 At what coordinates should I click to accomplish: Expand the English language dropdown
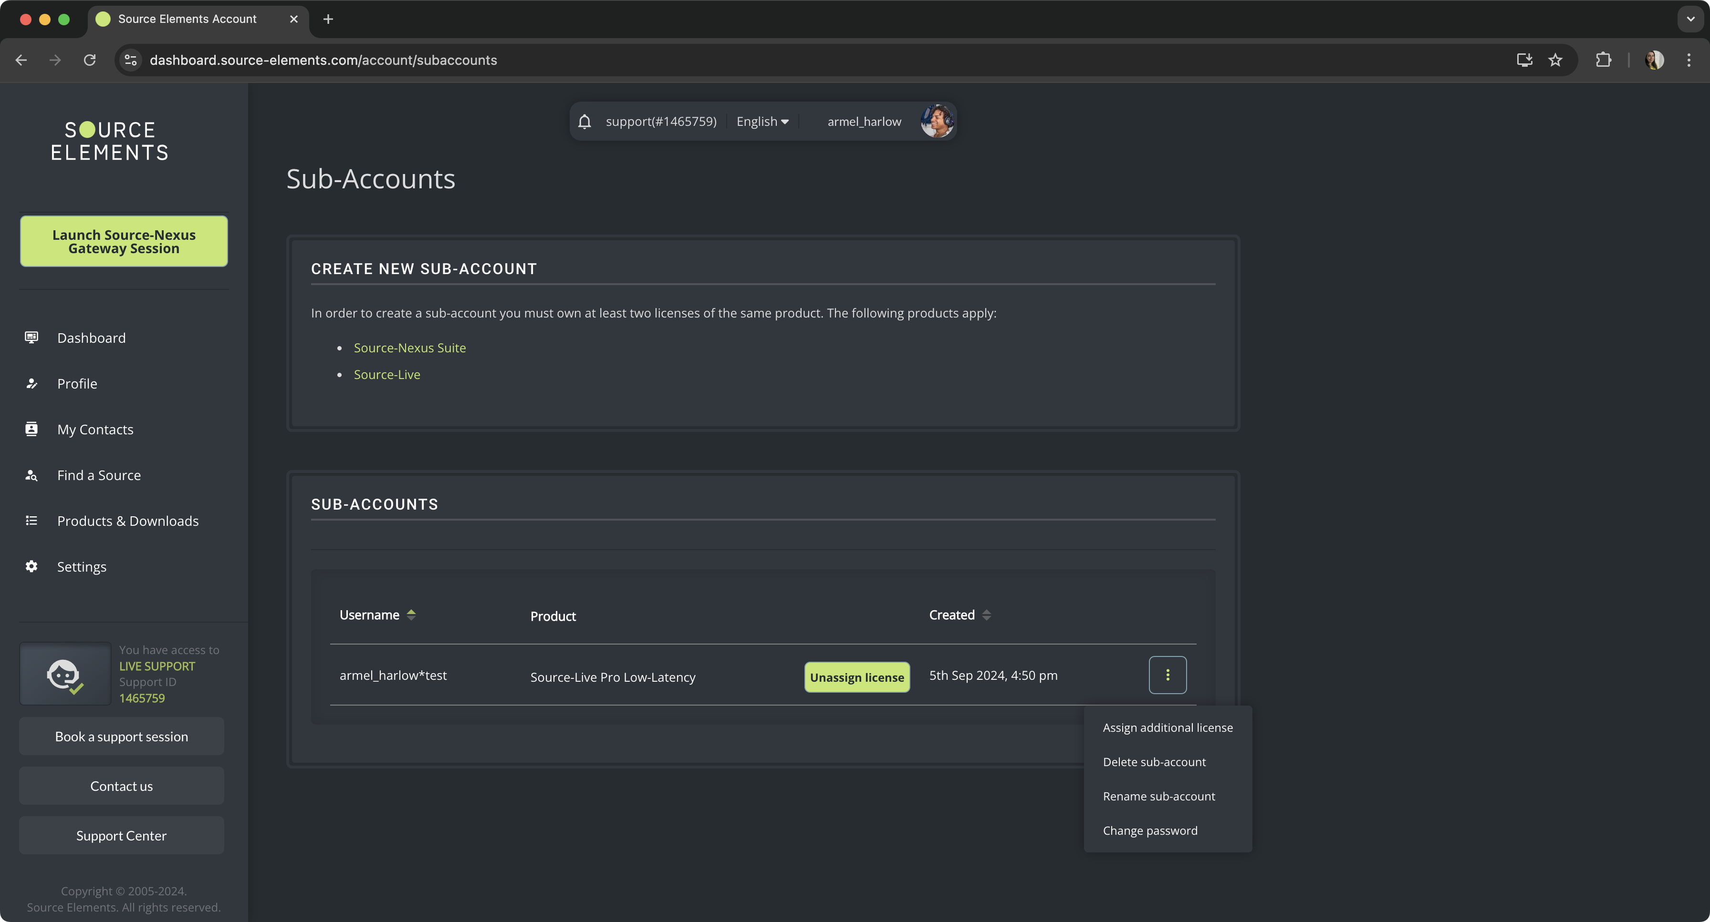tap(762, 122)
